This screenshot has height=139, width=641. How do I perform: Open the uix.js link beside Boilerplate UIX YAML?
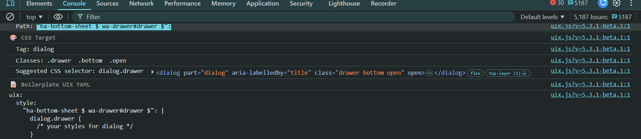point(590,84)
